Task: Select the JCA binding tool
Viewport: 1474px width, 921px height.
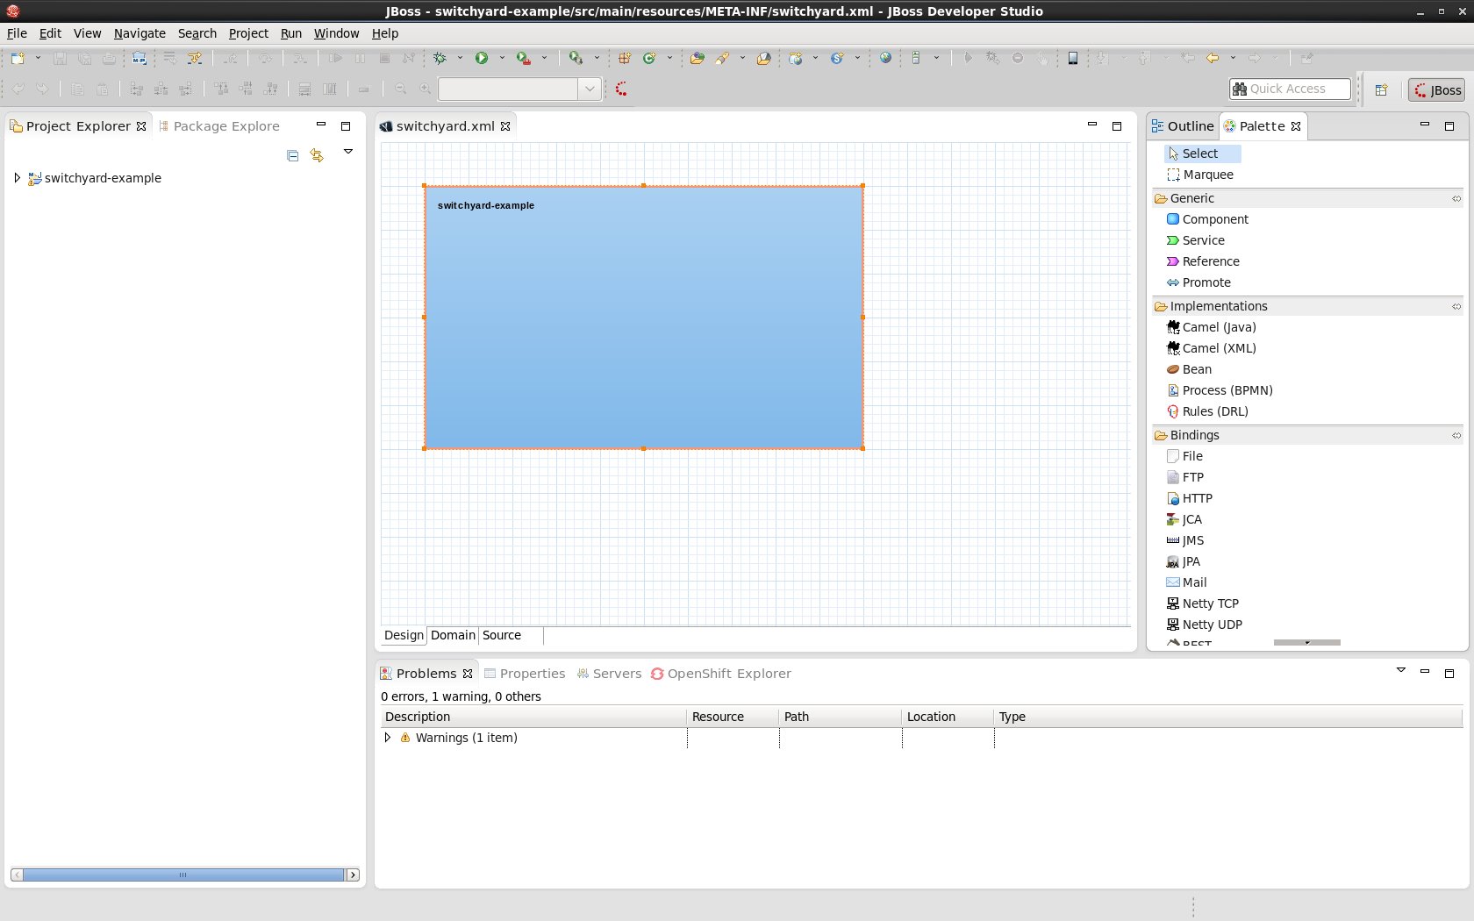Action: click(x=1184, y=519)
